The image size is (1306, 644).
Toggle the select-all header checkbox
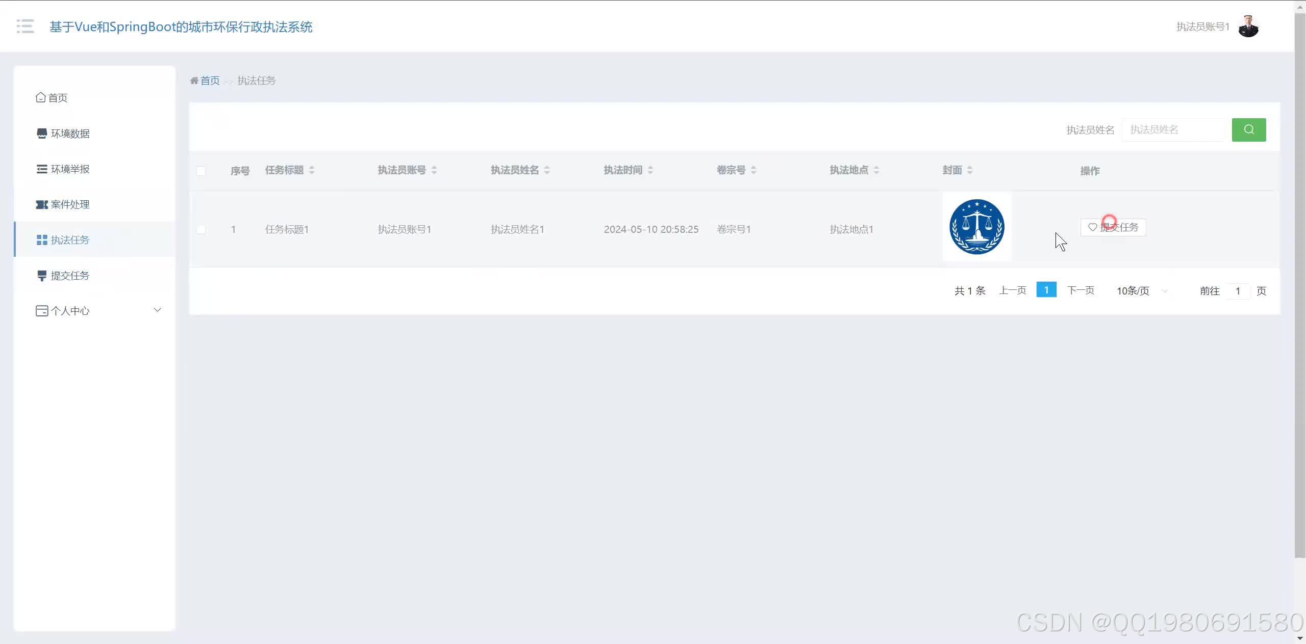point(201,171)
